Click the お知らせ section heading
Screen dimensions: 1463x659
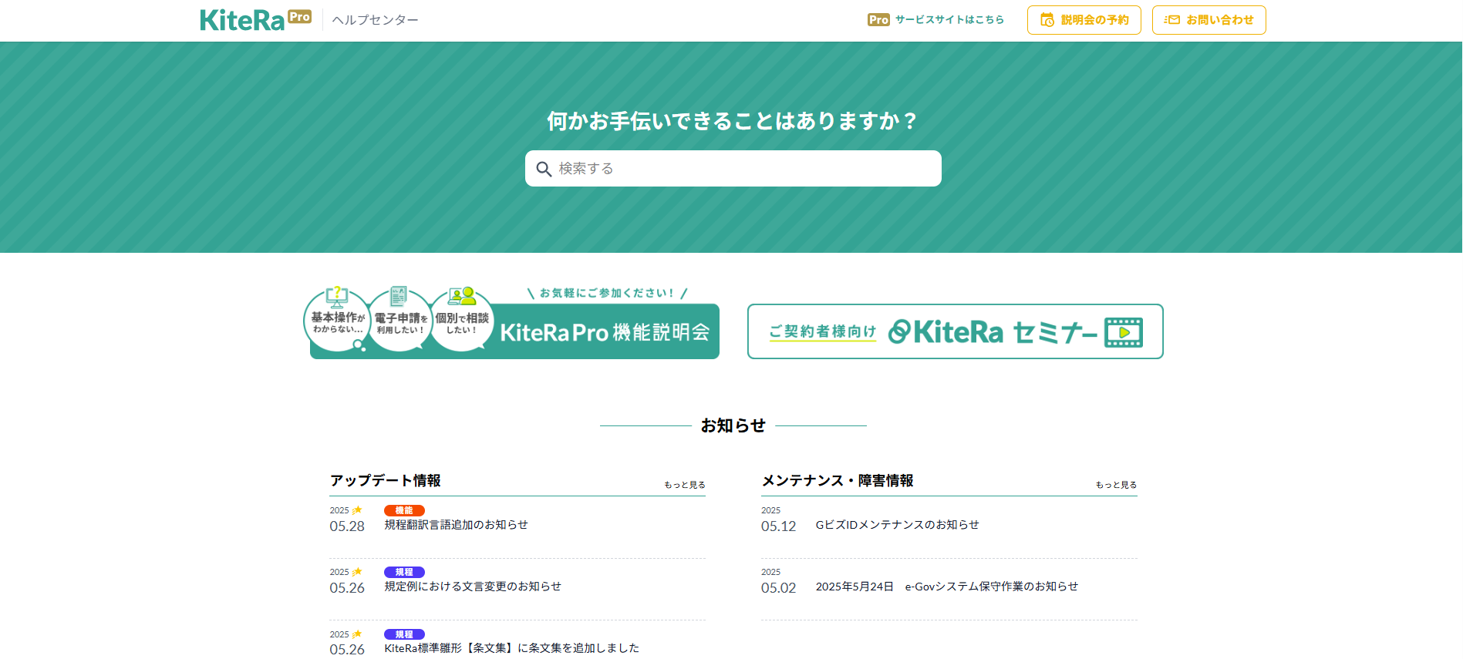(733, 425)
